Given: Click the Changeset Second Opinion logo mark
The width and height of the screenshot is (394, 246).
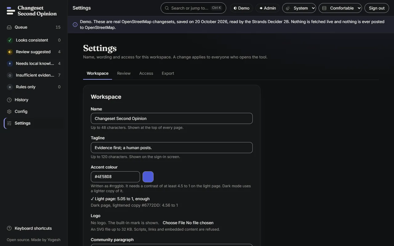Looking at the screenshot, I should [11, 11].
